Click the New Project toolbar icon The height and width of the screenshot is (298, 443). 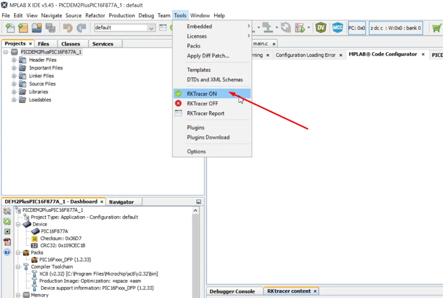click(23, 28)
